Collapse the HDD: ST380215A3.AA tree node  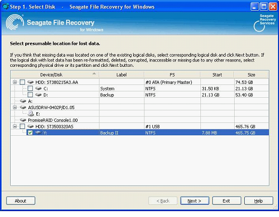pyautogui.click(x=15, y=82)
